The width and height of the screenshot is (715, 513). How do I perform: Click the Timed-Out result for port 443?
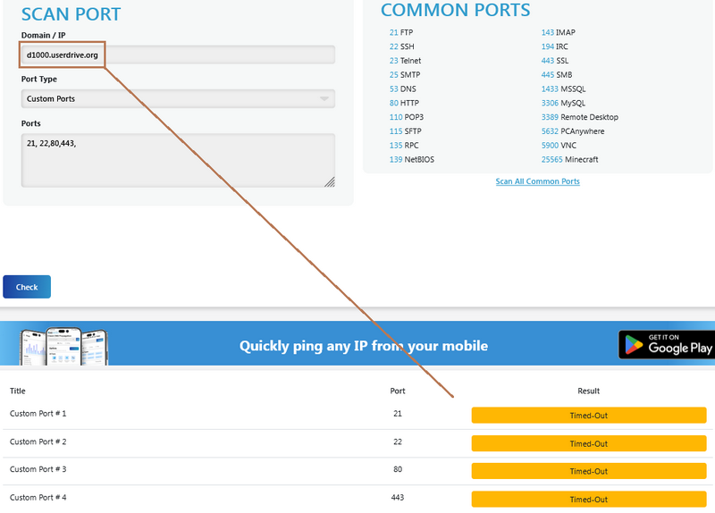point(589,500)
